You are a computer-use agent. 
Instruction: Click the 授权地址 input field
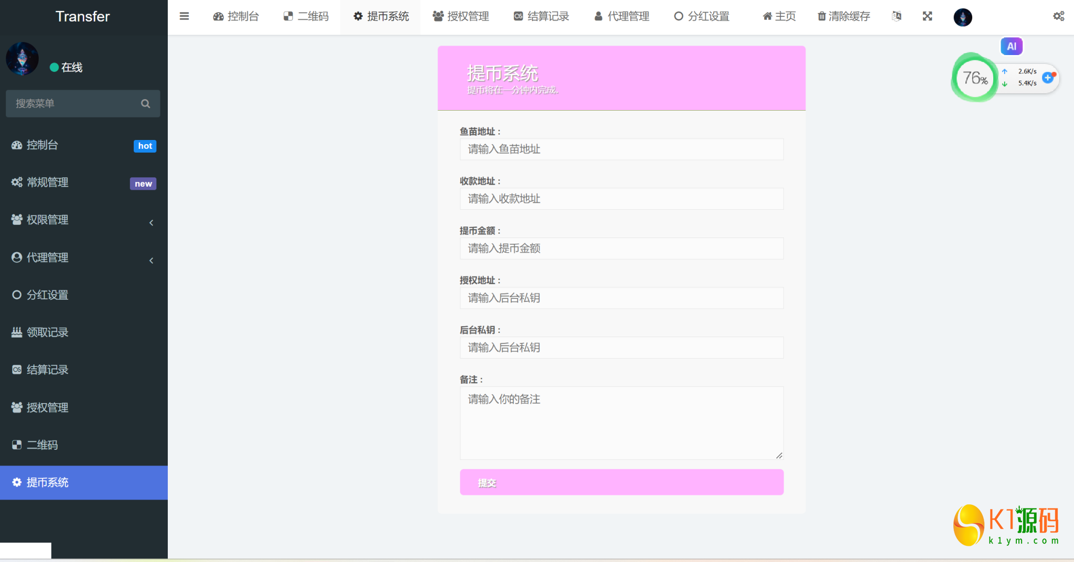pyautogui.click(x=621, y=298)
